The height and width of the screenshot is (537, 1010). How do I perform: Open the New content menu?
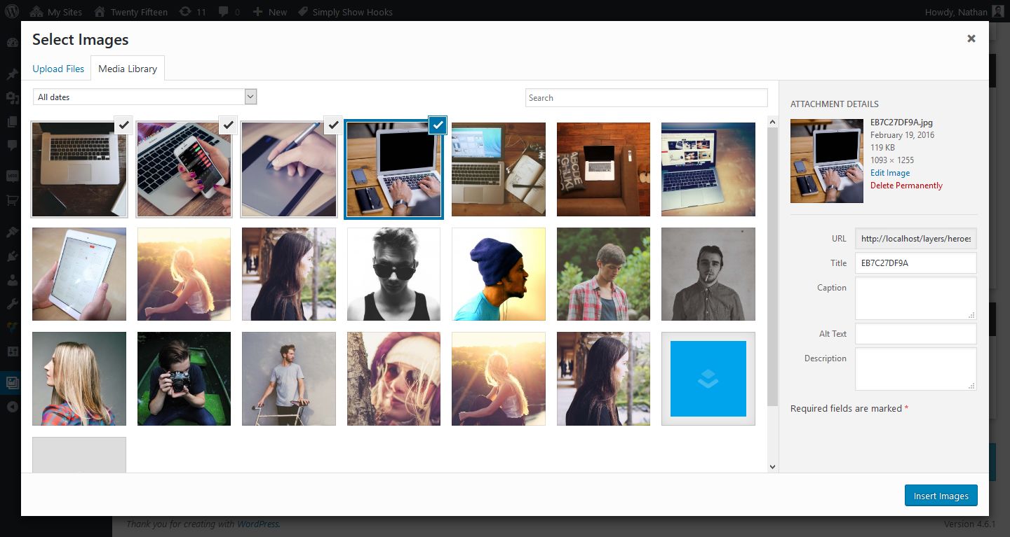[269, 12]
